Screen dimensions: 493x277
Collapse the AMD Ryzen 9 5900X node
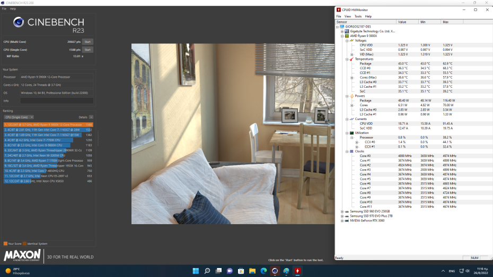[x=342, y=36]
